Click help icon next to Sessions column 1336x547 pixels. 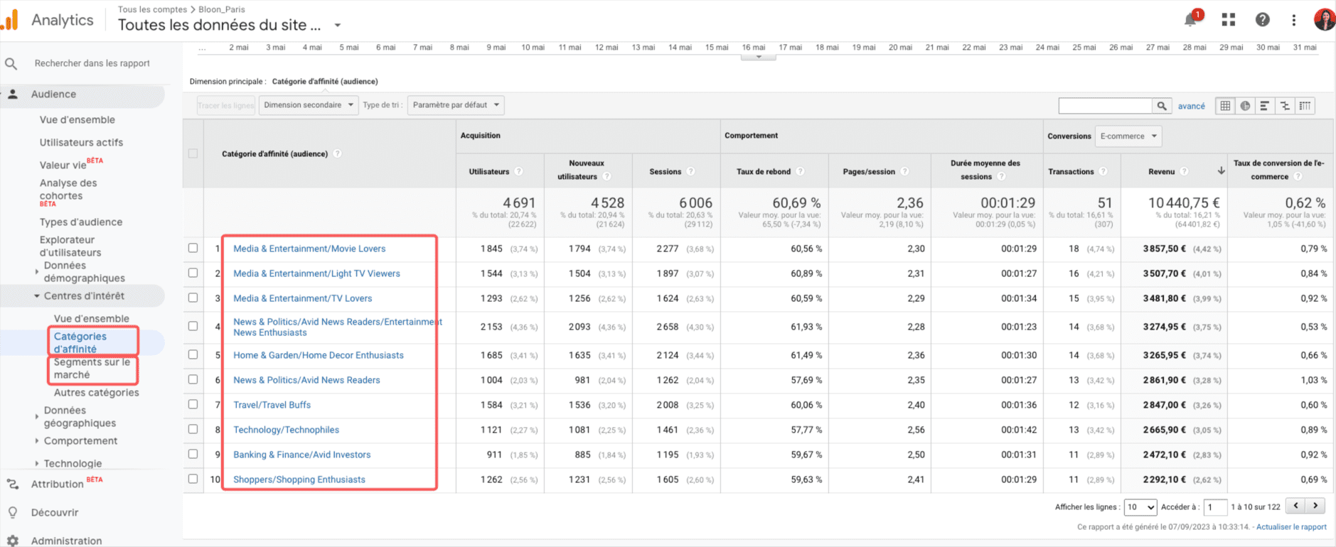pos(690,171)
